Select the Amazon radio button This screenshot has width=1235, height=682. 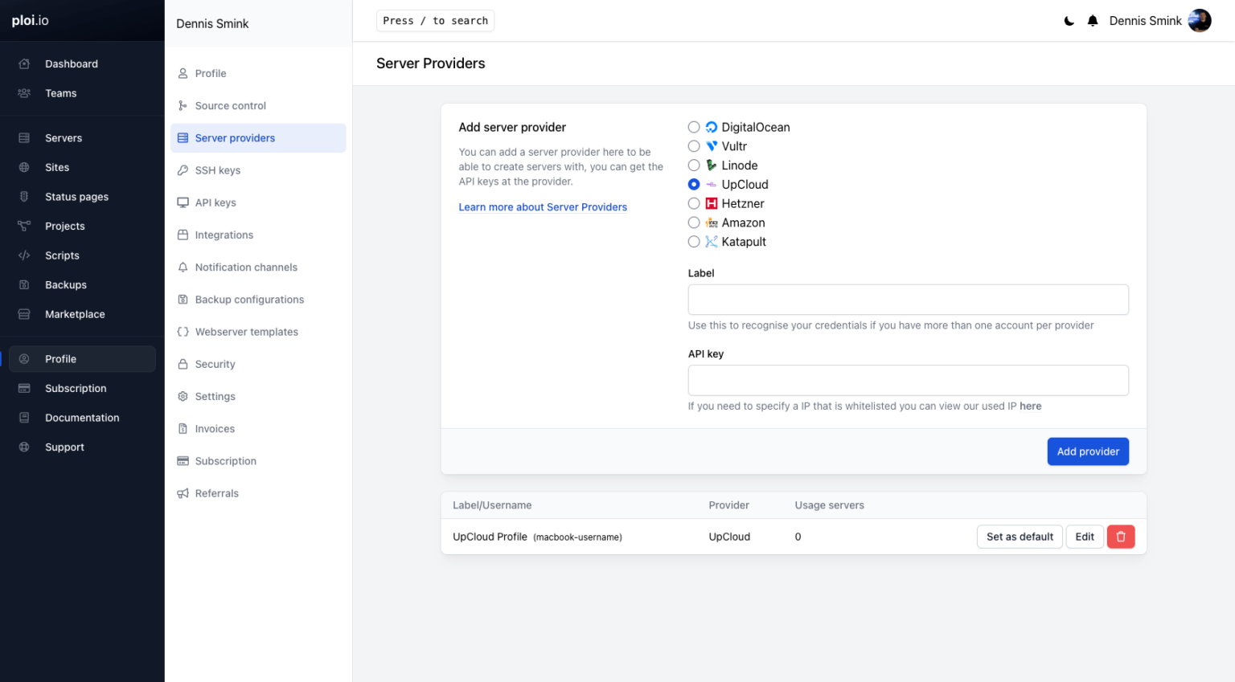tap(694, 223)
